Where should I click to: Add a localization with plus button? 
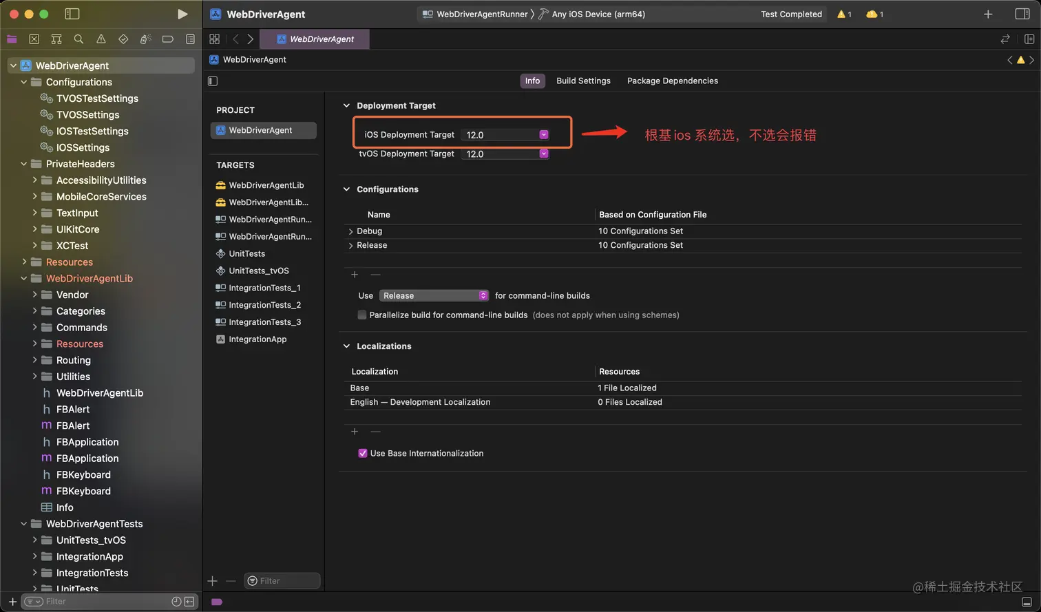point(355,432)
